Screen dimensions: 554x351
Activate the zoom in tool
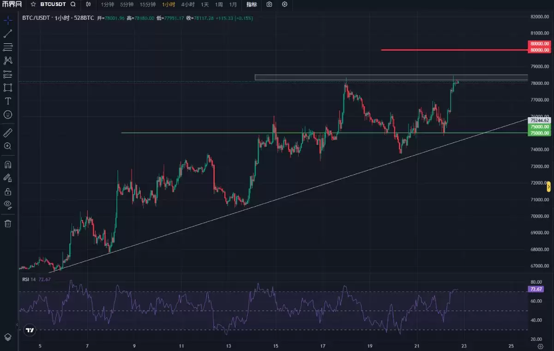(x=8, y=146)
